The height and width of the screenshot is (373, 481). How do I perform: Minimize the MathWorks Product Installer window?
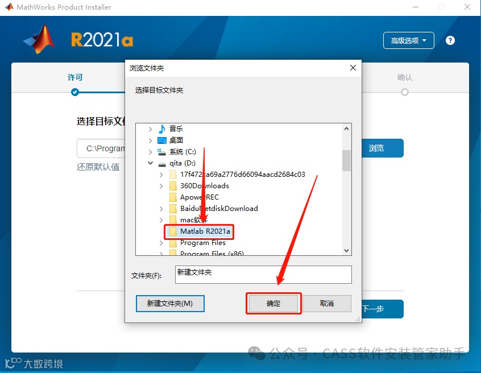coord(416,7)
